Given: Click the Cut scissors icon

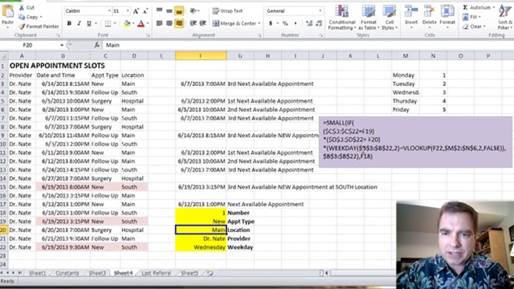Looking at the screenshot, I should pyautogui.click(x=21, y=7).
